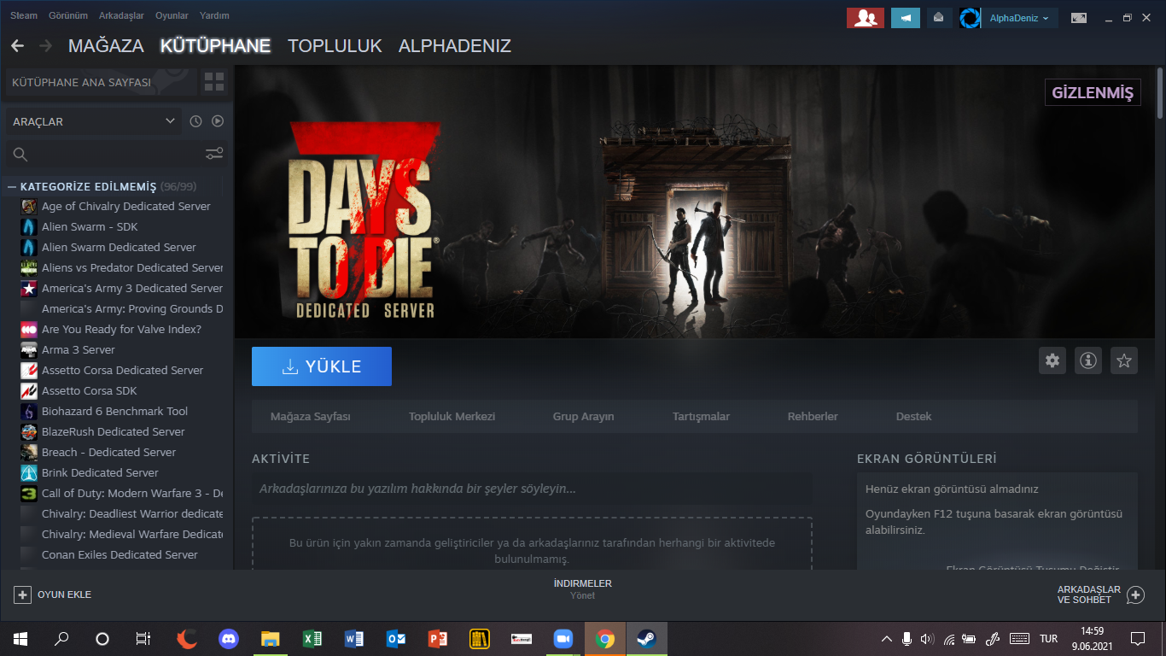Collapse the KATEGORİZE EDİLMEMİŞ category
The height and width of the screenshot is (656, 1166).
(12, 186)
